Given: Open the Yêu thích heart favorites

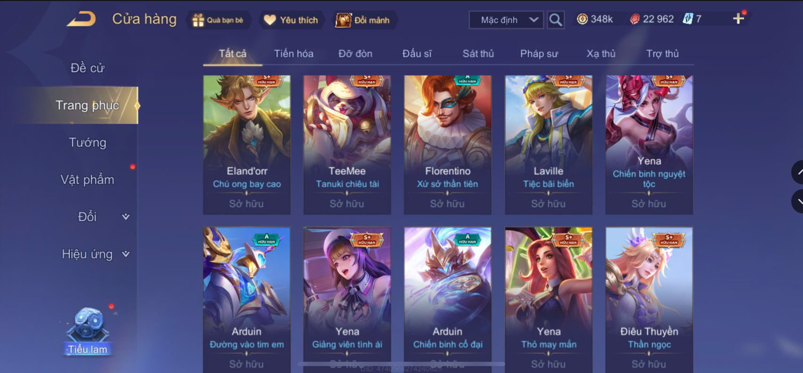Looking at the screenshot, I should click(270, 20).
